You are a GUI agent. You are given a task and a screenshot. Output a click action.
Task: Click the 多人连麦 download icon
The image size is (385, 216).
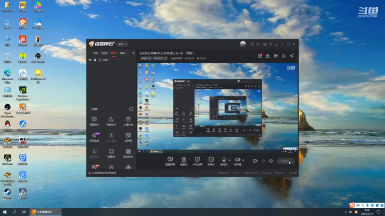pos(111,135)
